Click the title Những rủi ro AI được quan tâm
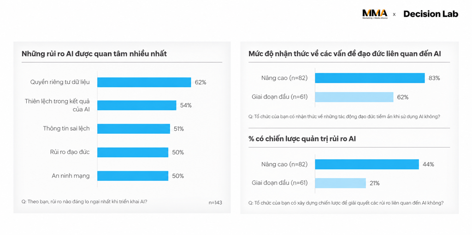472x235 pixels. point(94,54)
